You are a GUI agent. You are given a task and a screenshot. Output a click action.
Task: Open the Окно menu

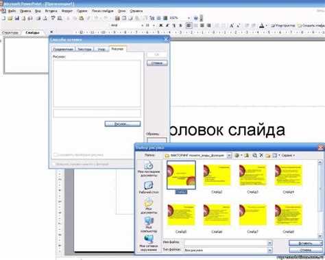[121, 11]
